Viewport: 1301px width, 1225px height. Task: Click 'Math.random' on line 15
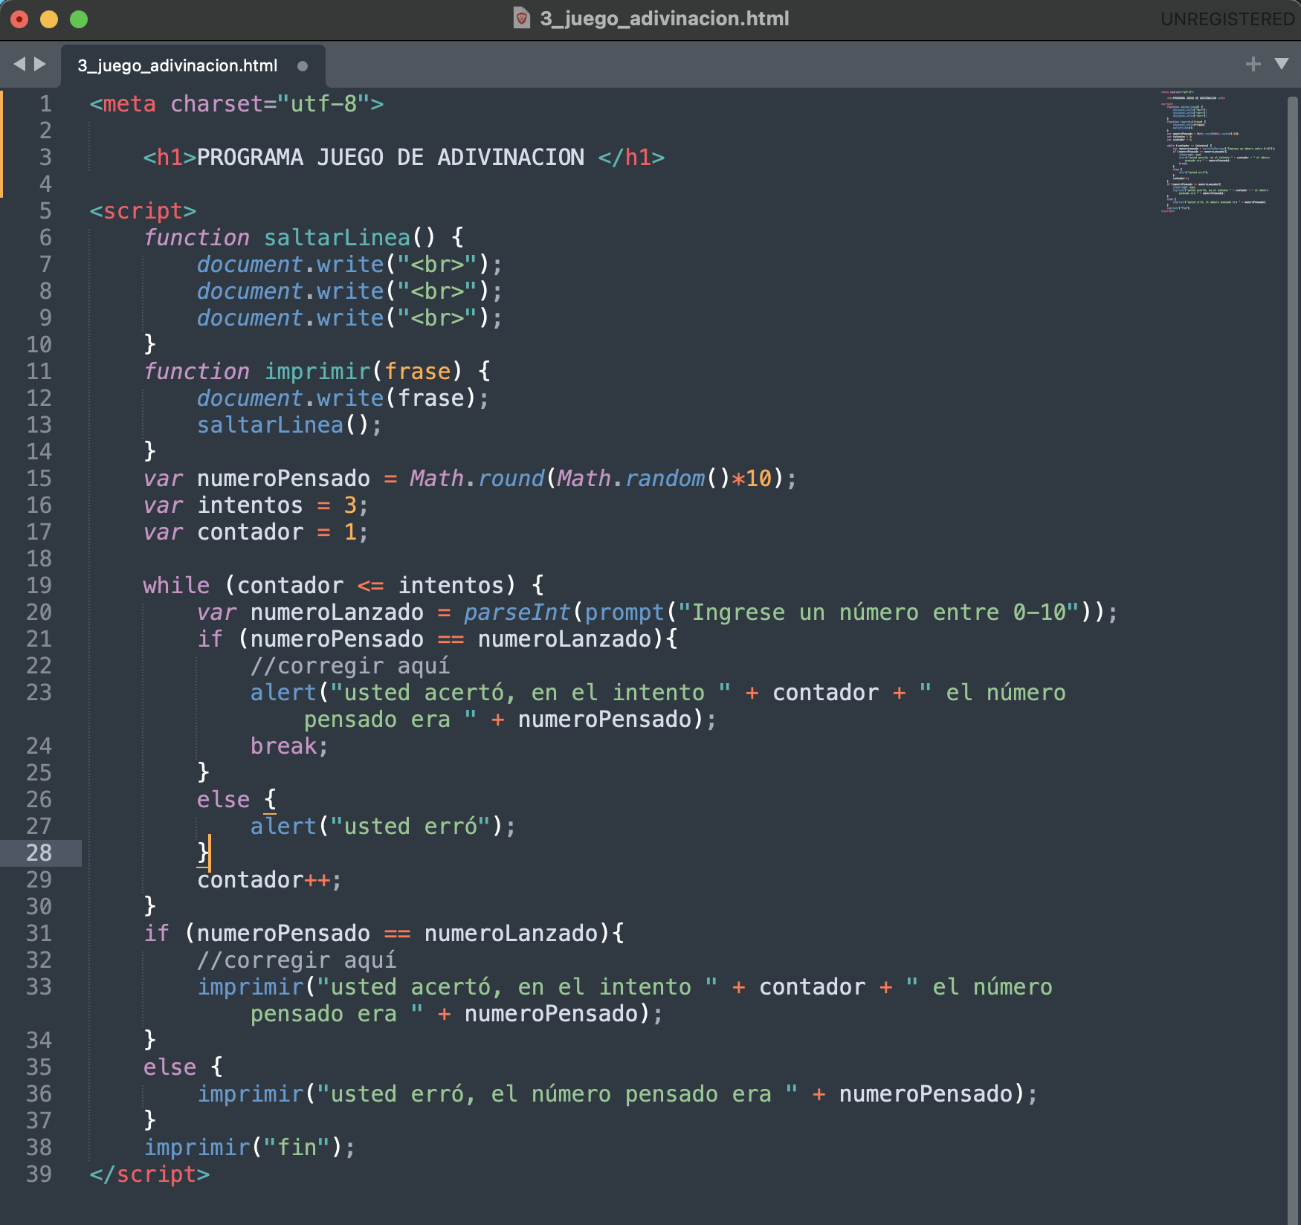click(x=630, y=479)
